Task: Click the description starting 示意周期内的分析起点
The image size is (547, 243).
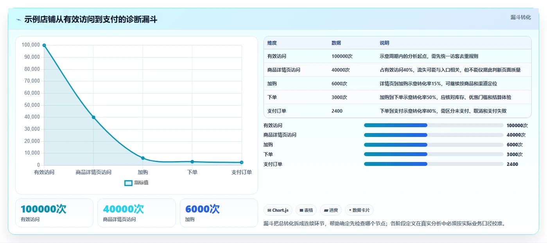Action: pos(429,56)
